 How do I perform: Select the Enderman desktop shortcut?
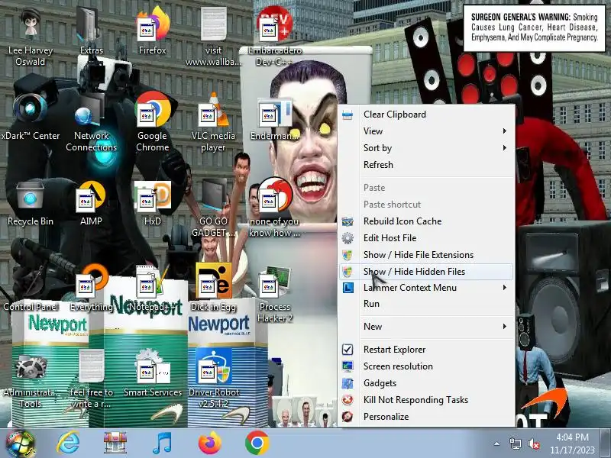(274, 121)
